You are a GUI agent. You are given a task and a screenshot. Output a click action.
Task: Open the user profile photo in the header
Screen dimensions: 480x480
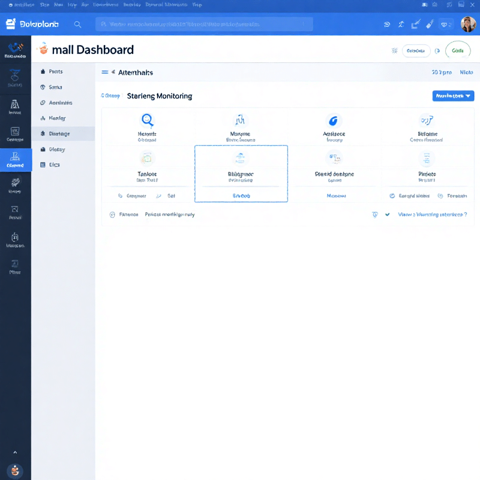[x=468, y=25]
